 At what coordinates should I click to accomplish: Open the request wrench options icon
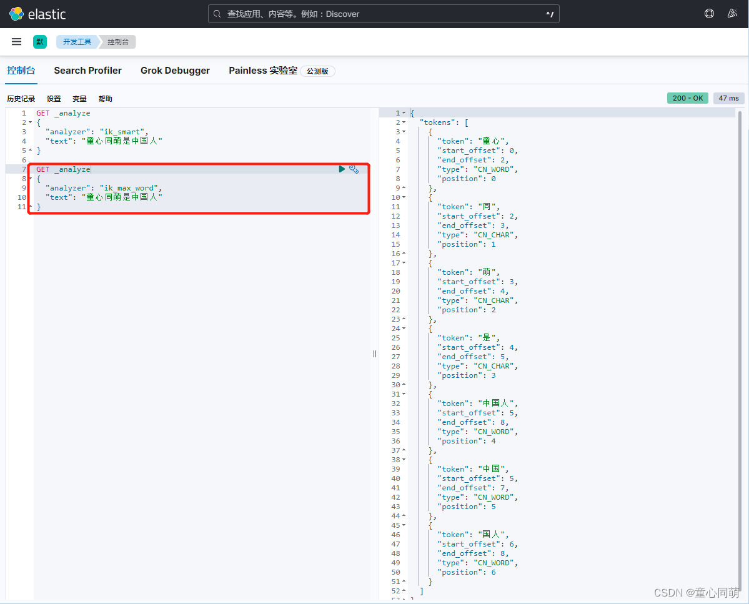tap(354, 169)
